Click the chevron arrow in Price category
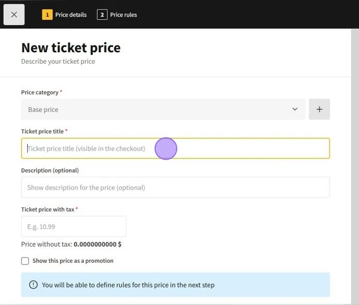This screenshot has width=359, height=305. coord(295,109)
